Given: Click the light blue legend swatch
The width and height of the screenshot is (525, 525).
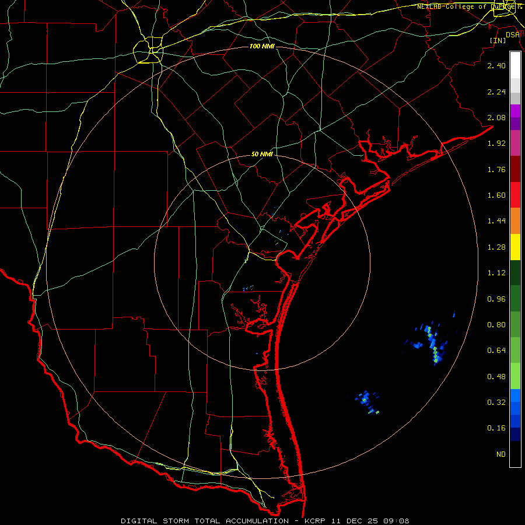Looking at the screenshot, I should pos(515,395).
